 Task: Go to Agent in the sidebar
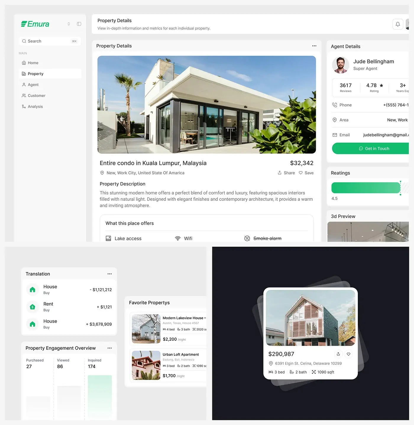coord(50,85)
